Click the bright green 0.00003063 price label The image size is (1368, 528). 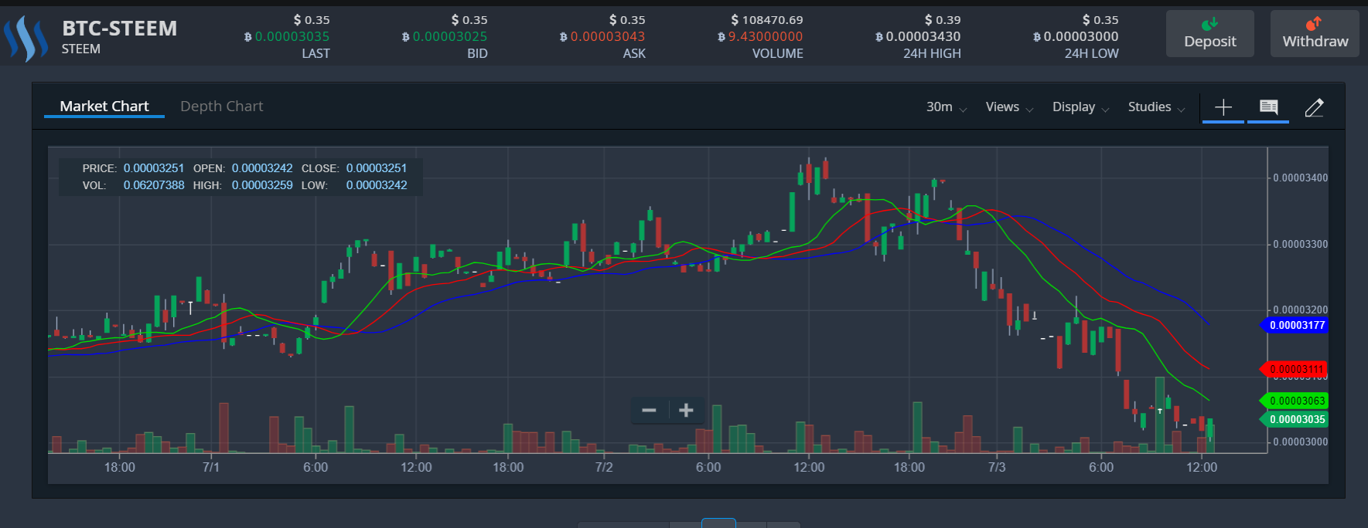[x=1295, y=401]
